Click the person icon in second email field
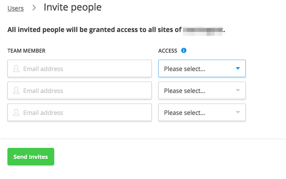Image resolution: width=286 pixels, height=179 pixels. (x=16, y=91)
